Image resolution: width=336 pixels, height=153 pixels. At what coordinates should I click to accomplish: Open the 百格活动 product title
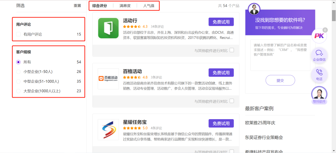pos(133,71)
